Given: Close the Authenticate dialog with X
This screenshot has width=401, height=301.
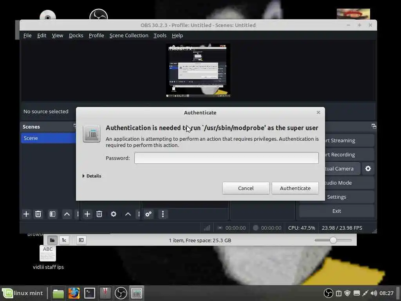Looking at the screenshot, I should pyautogui.click(x=318, y=112).
